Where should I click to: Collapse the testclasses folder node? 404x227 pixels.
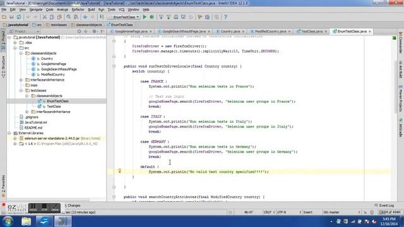[x=21, y=91]
